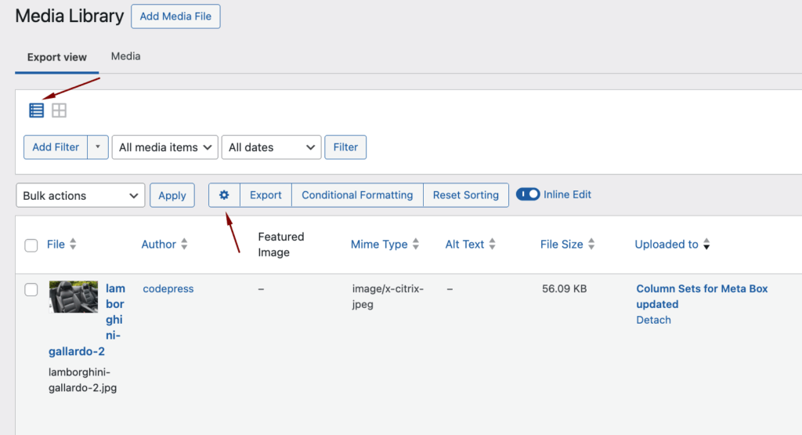Screen dimensions: 802x435
Task: Sort by Author column arrows
Action: [184, 245]
